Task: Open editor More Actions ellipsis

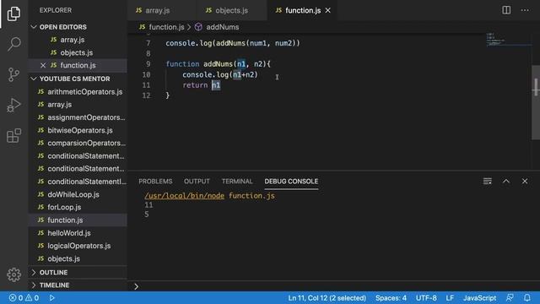Action: point(525,10)
